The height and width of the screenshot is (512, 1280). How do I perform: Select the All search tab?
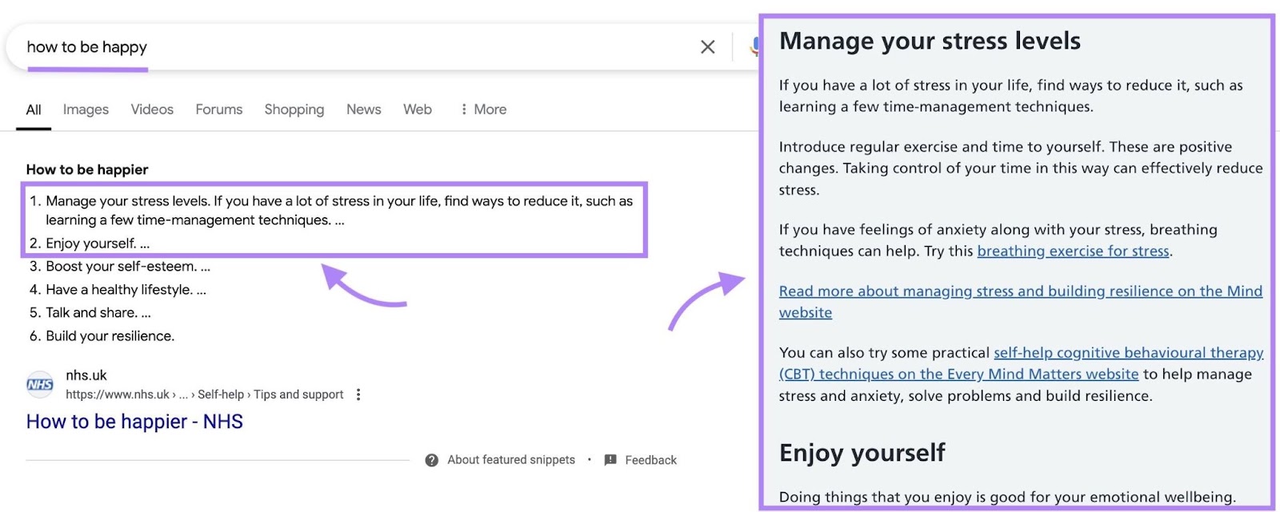pyautogui.click(x=34, y=109)
